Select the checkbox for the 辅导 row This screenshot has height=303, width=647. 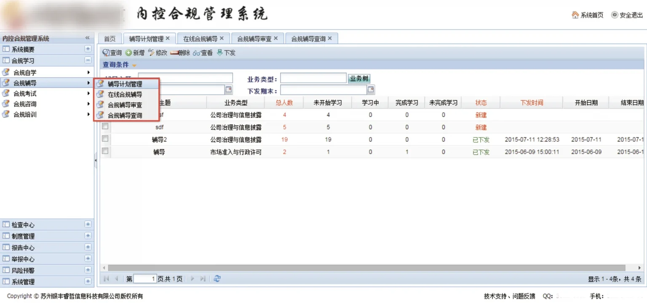(x=105, y=151)
